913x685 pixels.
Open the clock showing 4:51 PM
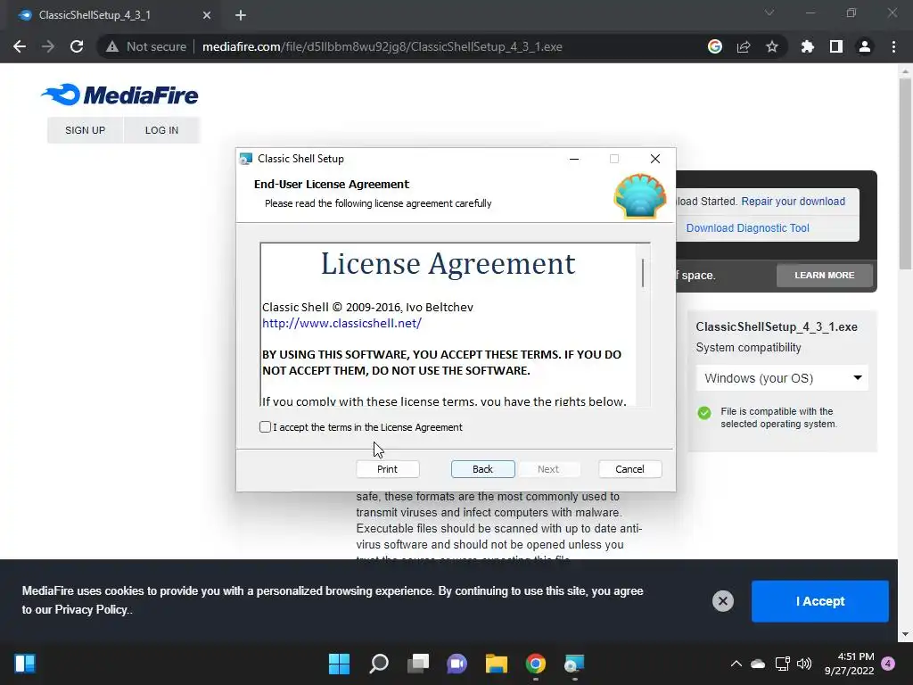click(x=850, y=664)
